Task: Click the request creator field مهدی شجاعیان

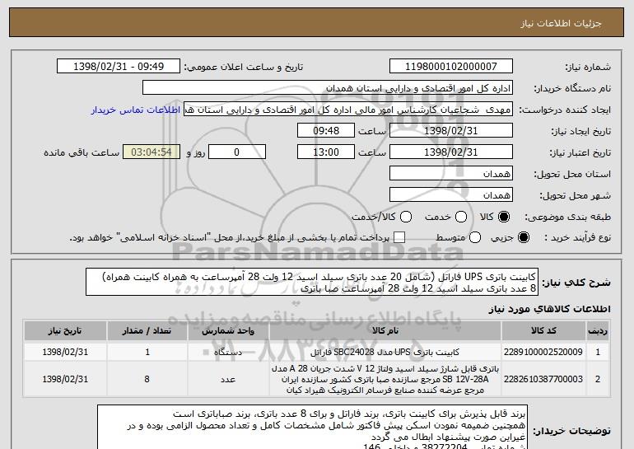Action: click(x=348, y=110)
